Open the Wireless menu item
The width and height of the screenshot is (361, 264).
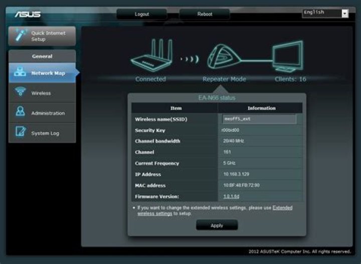tap(42, 93)
